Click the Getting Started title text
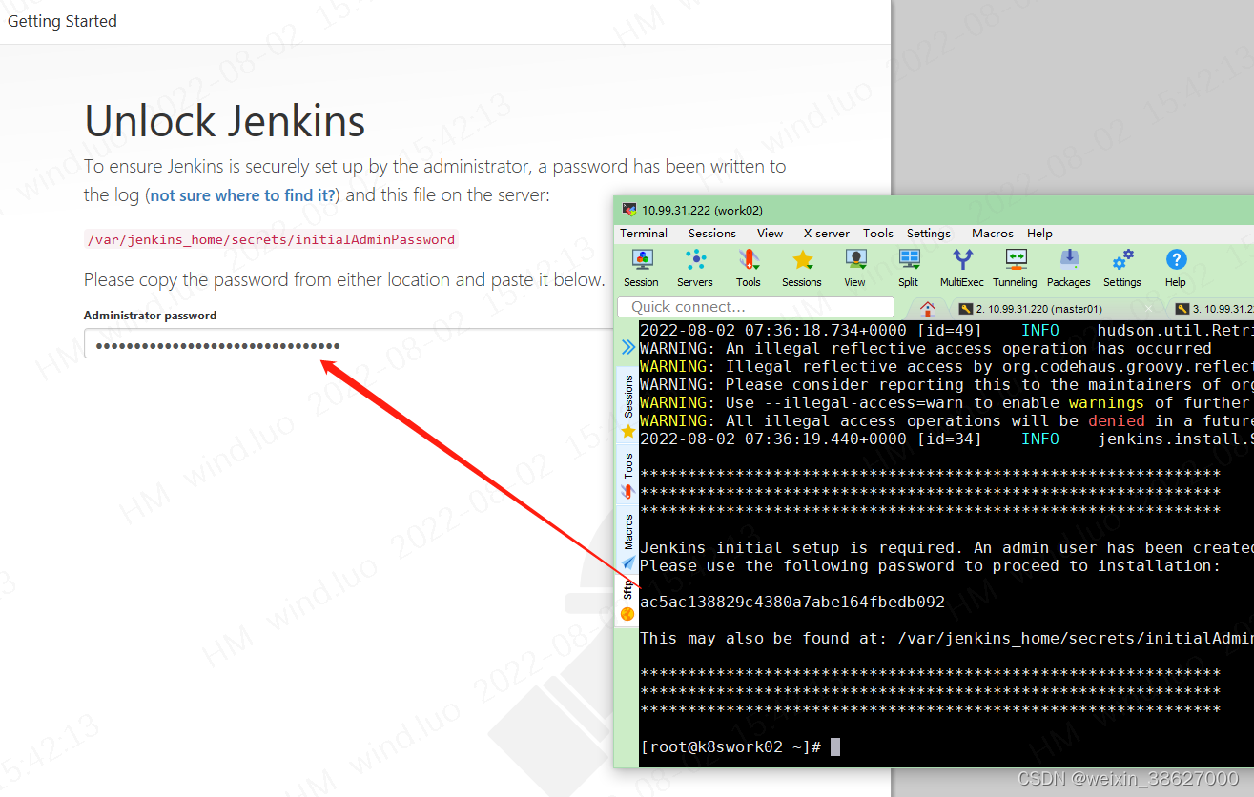1254x797 pixels. 62,21
